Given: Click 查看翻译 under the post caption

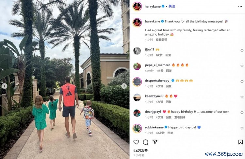Looking at the screenshot, I should 161,40.
